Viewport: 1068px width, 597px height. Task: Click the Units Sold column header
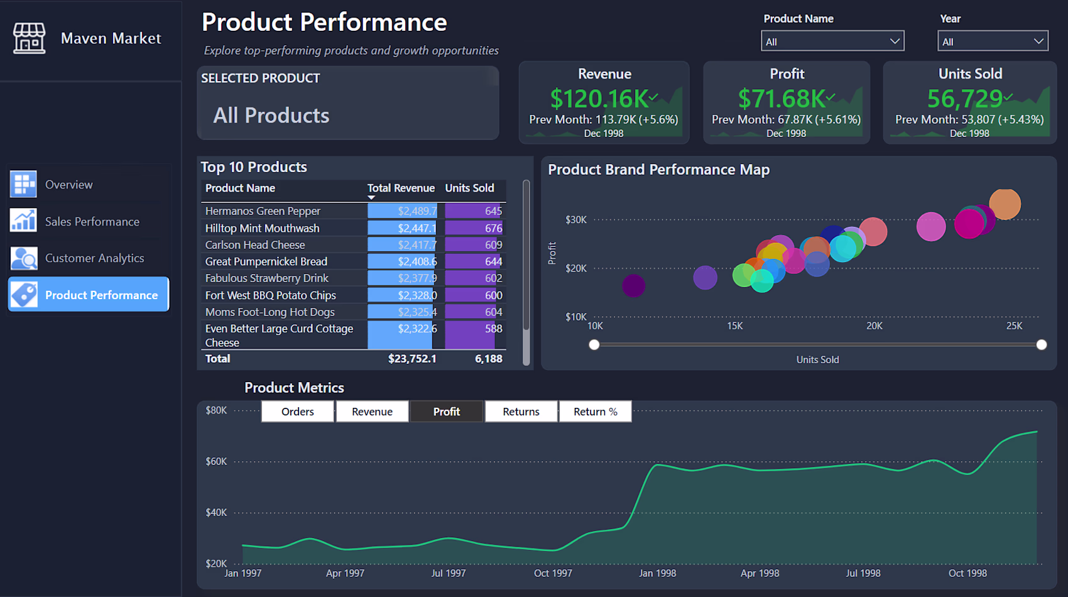(469, 188)
